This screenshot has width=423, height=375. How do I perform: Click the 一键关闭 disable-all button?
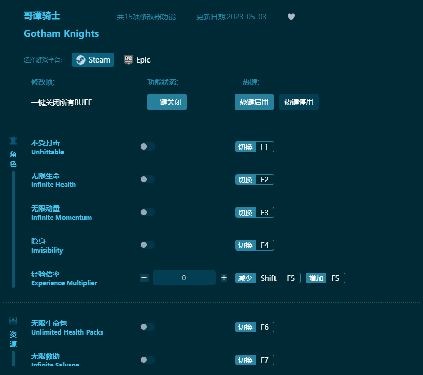click(167, 102)
